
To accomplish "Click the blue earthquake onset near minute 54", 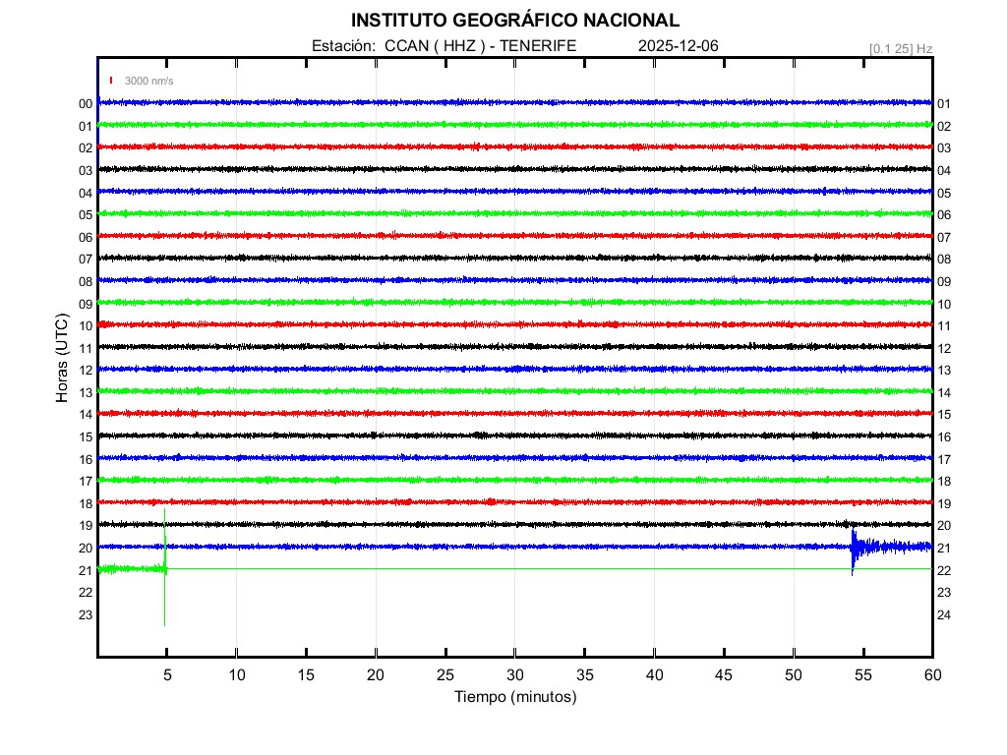I will 853,547.
